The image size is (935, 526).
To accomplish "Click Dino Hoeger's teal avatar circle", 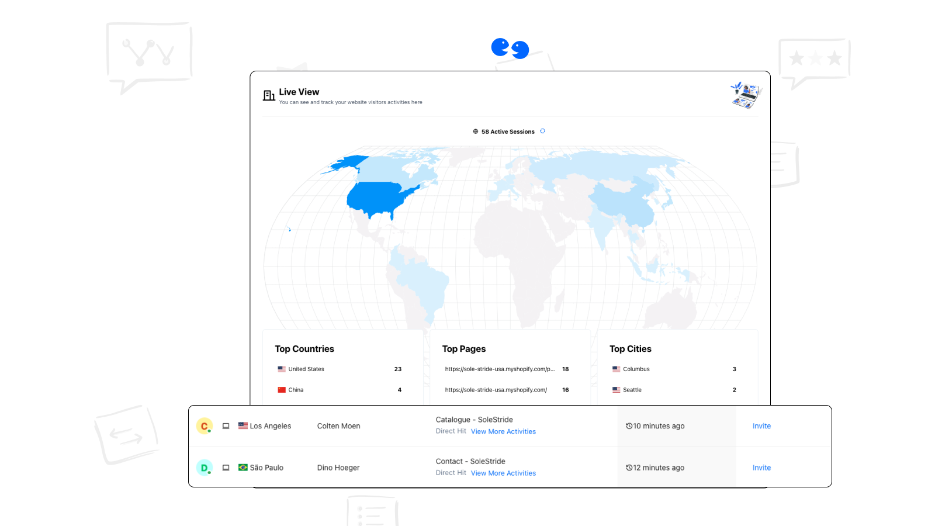I will (x=204, y=468).
